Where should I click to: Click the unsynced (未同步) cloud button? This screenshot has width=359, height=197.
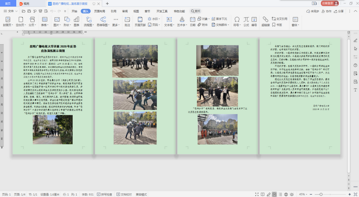click(x=312, y=11)
